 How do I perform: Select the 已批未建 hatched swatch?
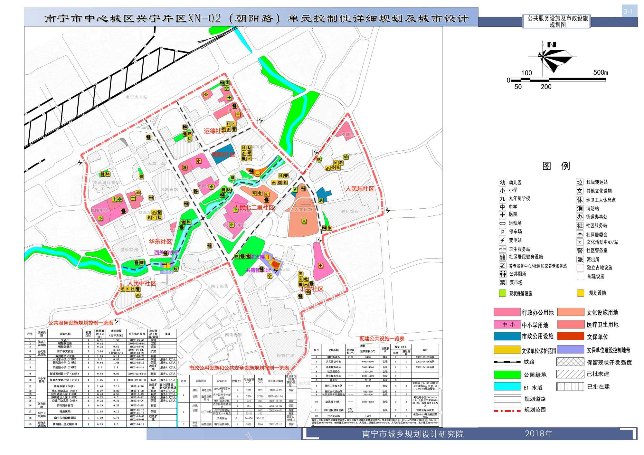pyautogui.click(x=570, y=374)
